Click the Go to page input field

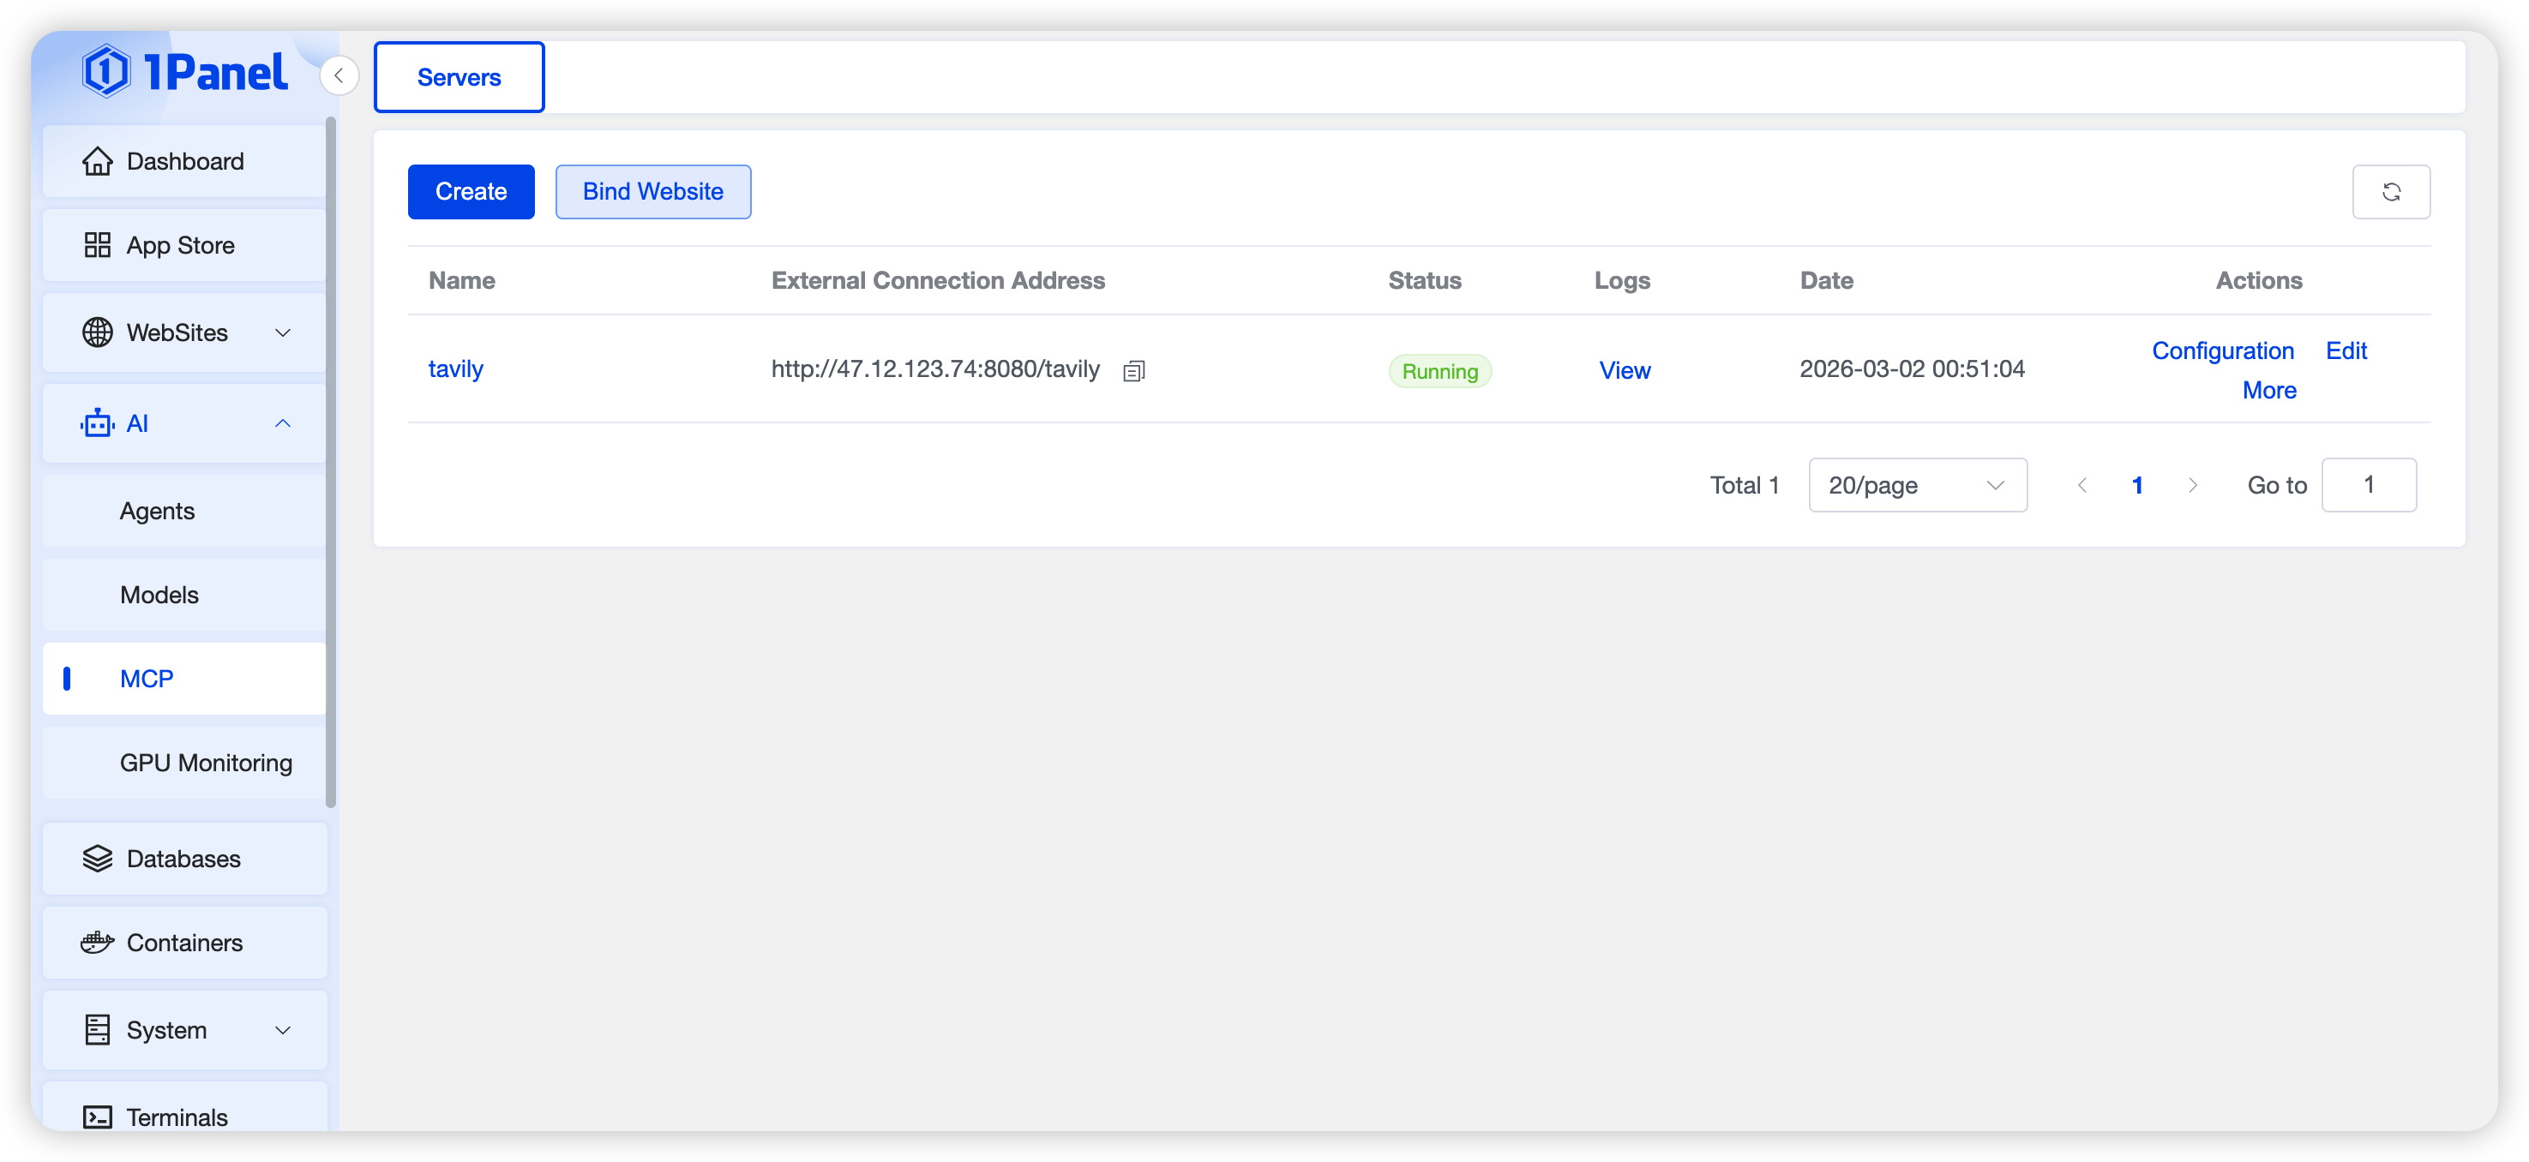point(2367,485)
